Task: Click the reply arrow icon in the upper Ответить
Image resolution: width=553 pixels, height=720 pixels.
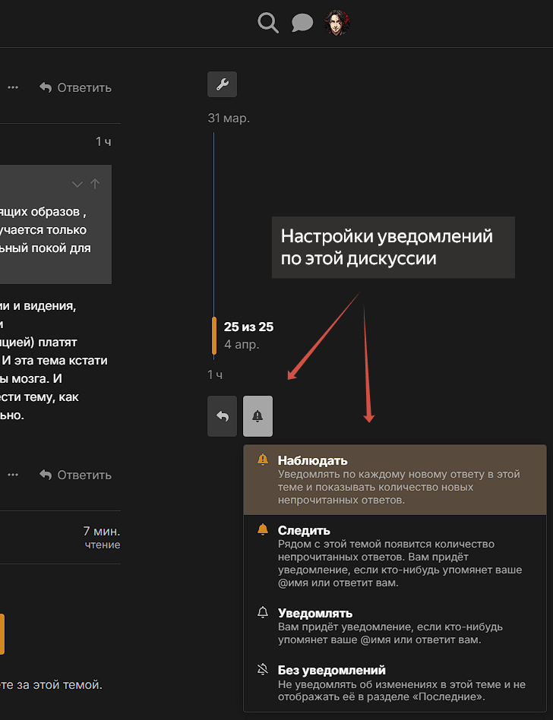Action: (46, 87)
